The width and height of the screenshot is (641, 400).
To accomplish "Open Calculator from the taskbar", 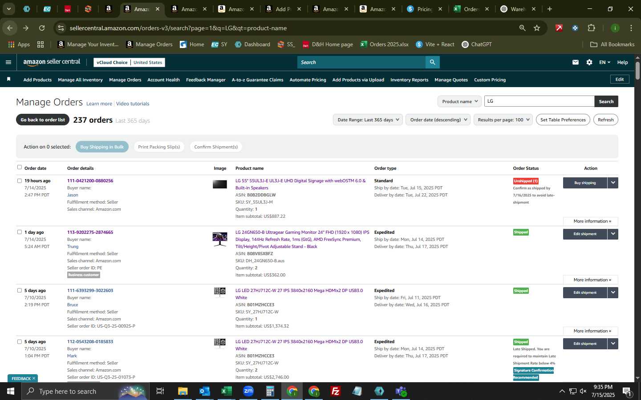I will pyautogui.click(x=270, y=391).
